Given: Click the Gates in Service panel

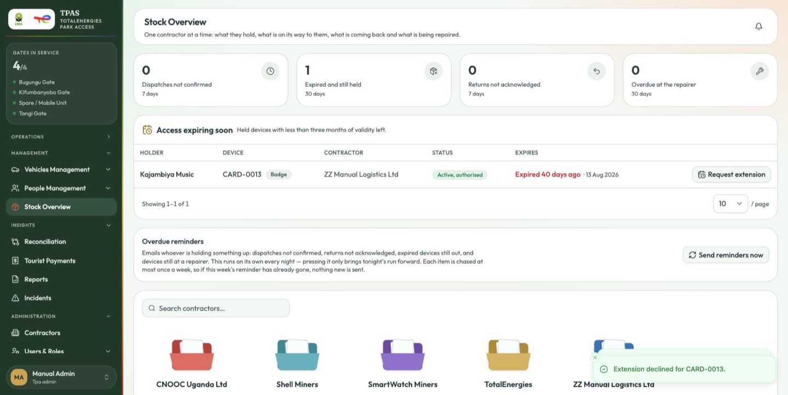Looking at the screenshot, I should [61, 84].
